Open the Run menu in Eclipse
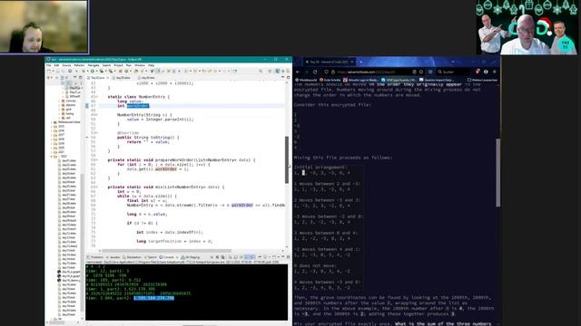The image size is (581, 326). click(129, 65)
